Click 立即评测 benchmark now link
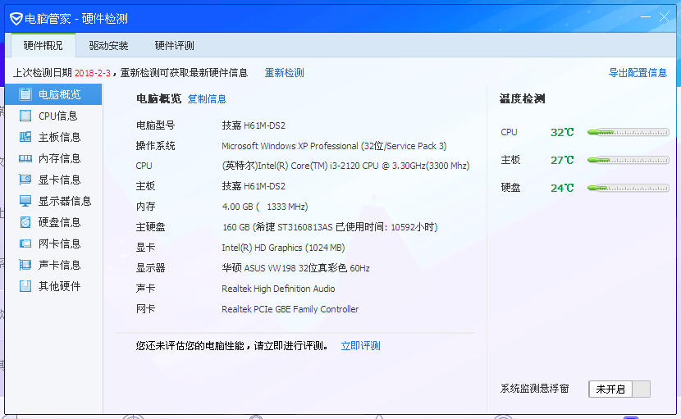The width and height of the screenshot is (681, 419). click(x=360, y=346)
